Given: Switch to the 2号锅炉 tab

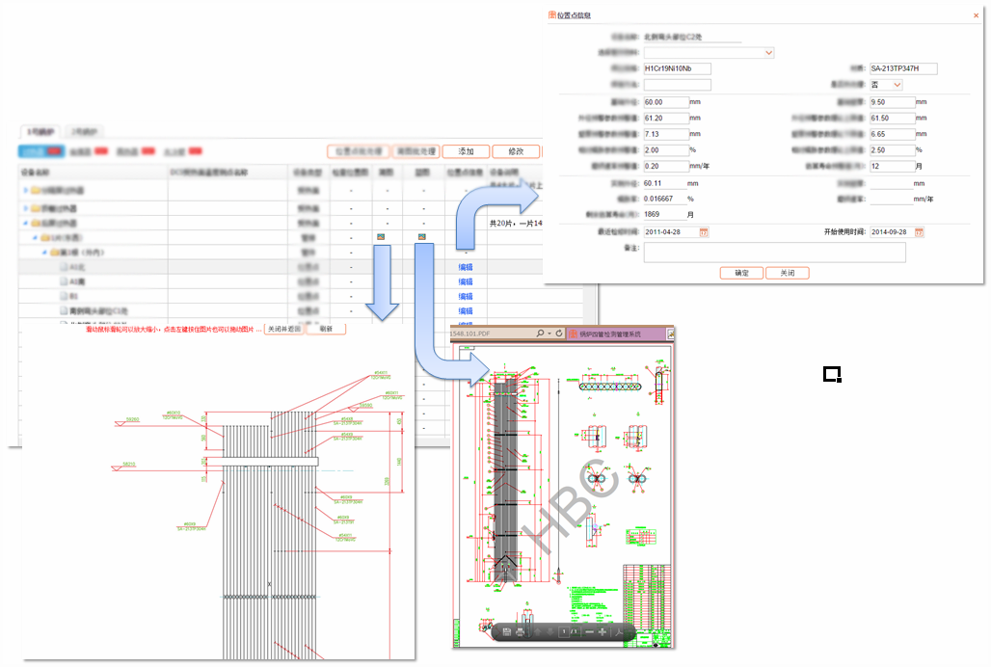Looking at the screenshot, I should coord(84,131).
